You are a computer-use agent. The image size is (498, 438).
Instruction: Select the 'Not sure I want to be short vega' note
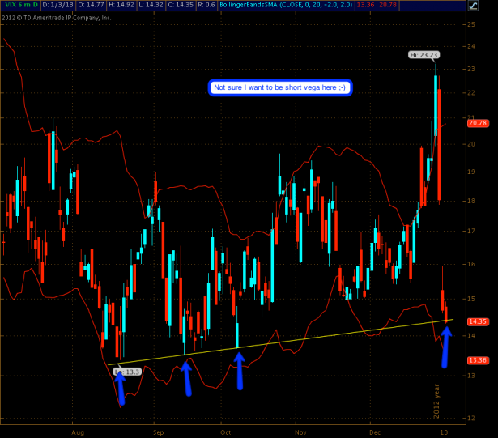tap(280, 88)
